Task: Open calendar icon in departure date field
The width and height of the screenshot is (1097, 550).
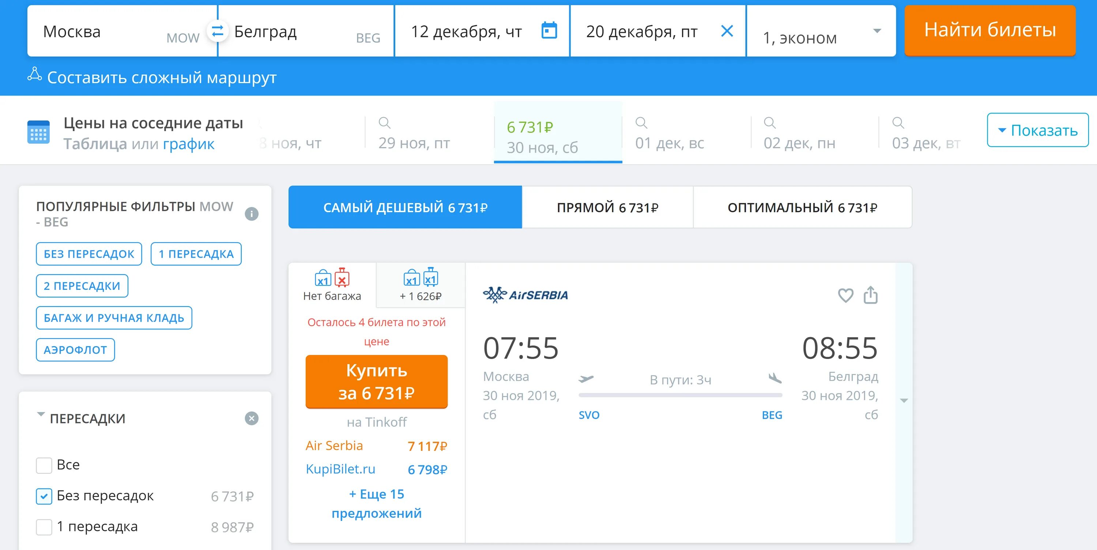Action: [549, 30]
